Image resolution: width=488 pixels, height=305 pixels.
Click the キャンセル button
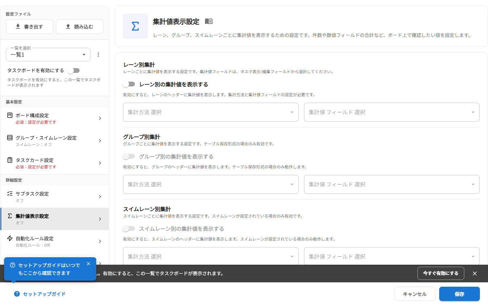(415, 294)
